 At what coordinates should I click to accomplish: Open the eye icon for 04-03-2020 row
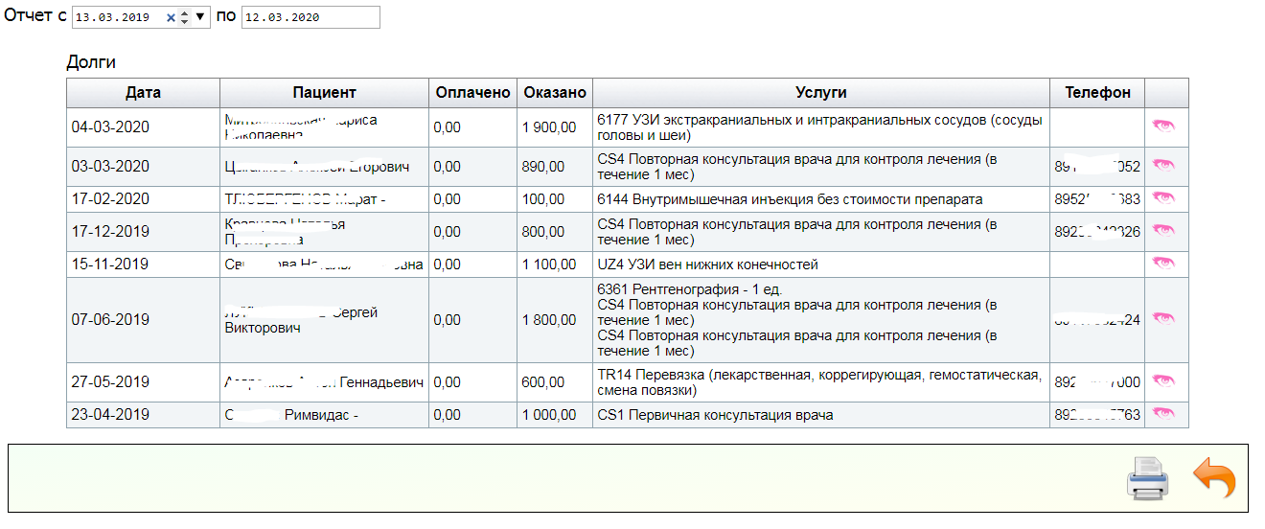(x=1163, y=126)
